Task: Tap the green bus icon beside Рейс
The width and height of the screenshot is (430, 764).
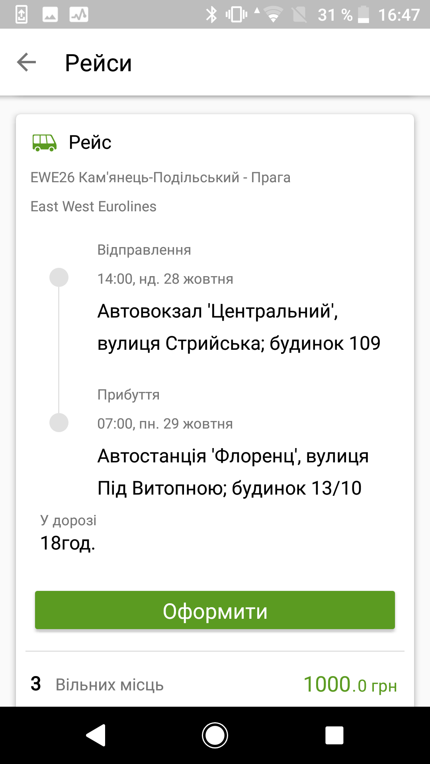Action: coord(44,142)
